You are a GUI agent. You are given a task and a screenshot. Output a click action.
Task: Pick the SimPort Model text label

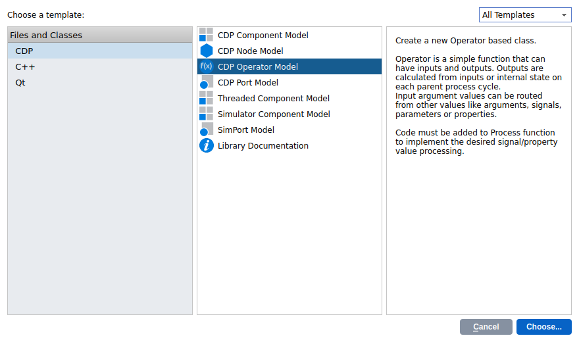[x=245, y=130]
